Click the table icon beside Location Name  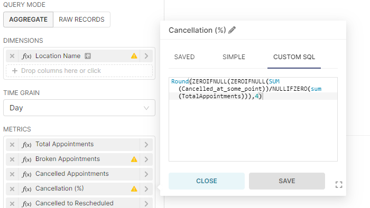(x=88, y=56)
